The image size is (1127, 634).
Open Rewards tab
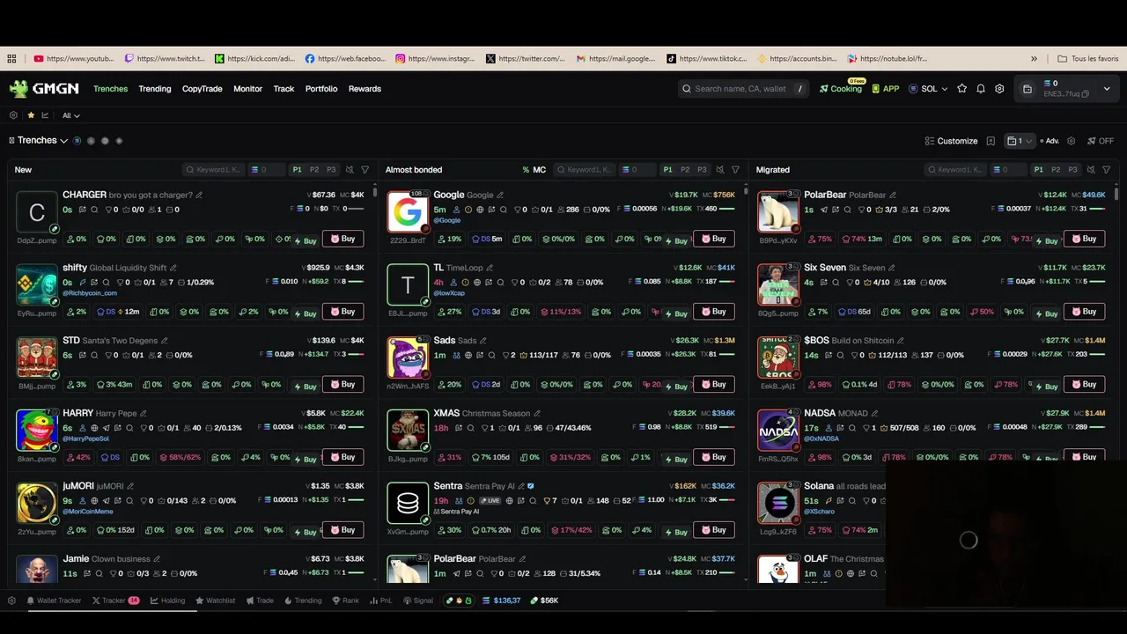point(365,89)
